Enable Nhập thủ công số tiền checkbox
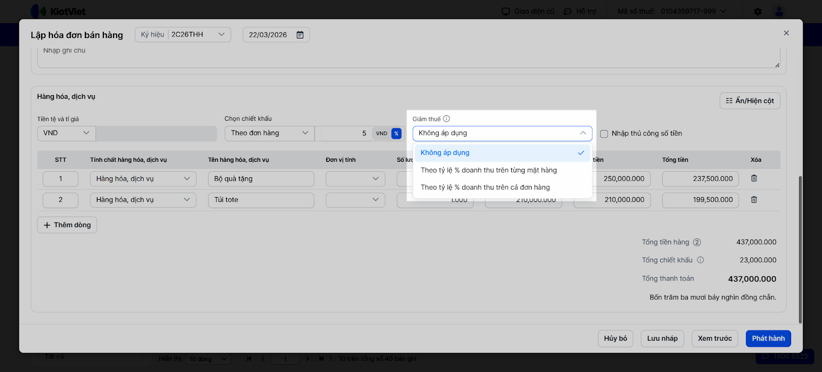The image size is (822, 372). click(x=604, y=134)
